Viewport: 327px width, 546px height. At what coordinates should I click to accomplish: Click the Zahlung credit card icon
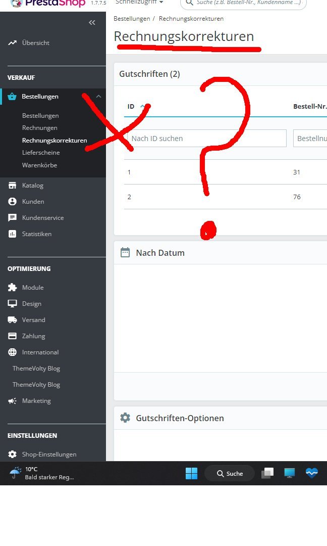coord(12,336)
